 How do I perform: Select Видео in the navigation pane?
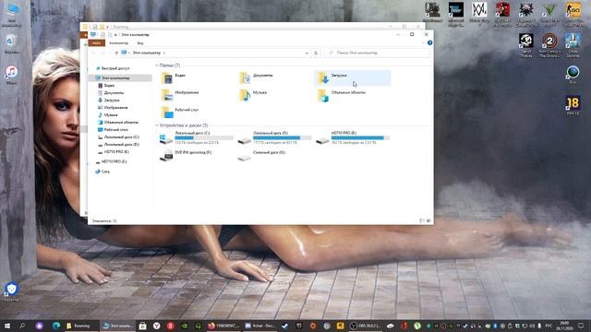coord(109,86)
